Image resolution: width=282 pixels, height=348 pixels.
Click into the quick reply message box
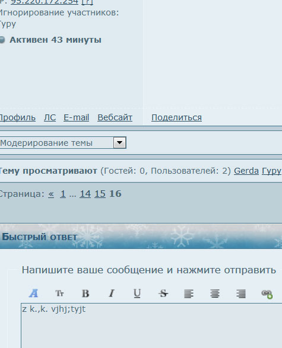click(x=151, y=325)
